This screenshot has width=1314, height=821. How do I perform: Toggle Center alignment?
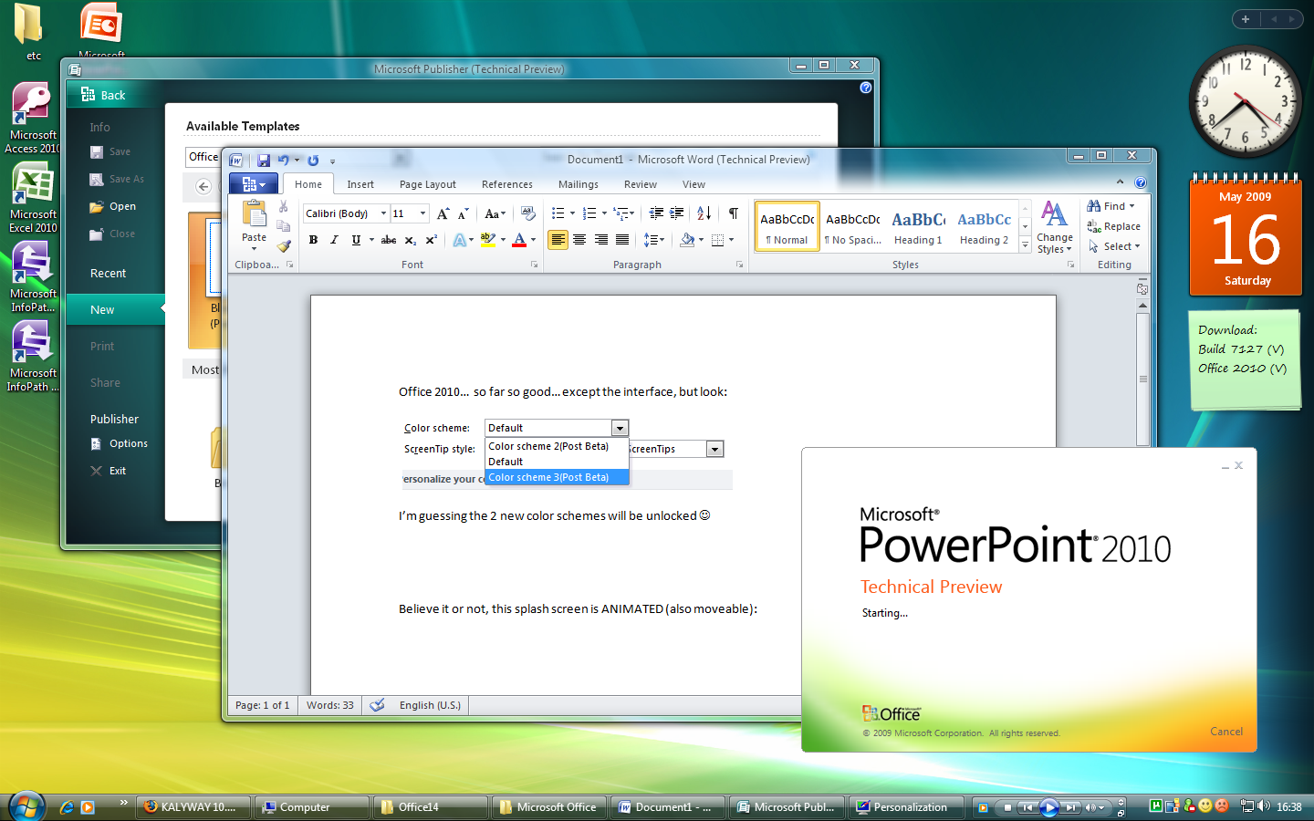point(579,240)
